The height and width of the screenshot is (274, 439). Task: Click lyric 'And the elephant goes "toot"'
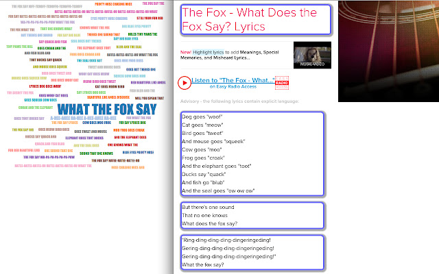tap(217, 166)
